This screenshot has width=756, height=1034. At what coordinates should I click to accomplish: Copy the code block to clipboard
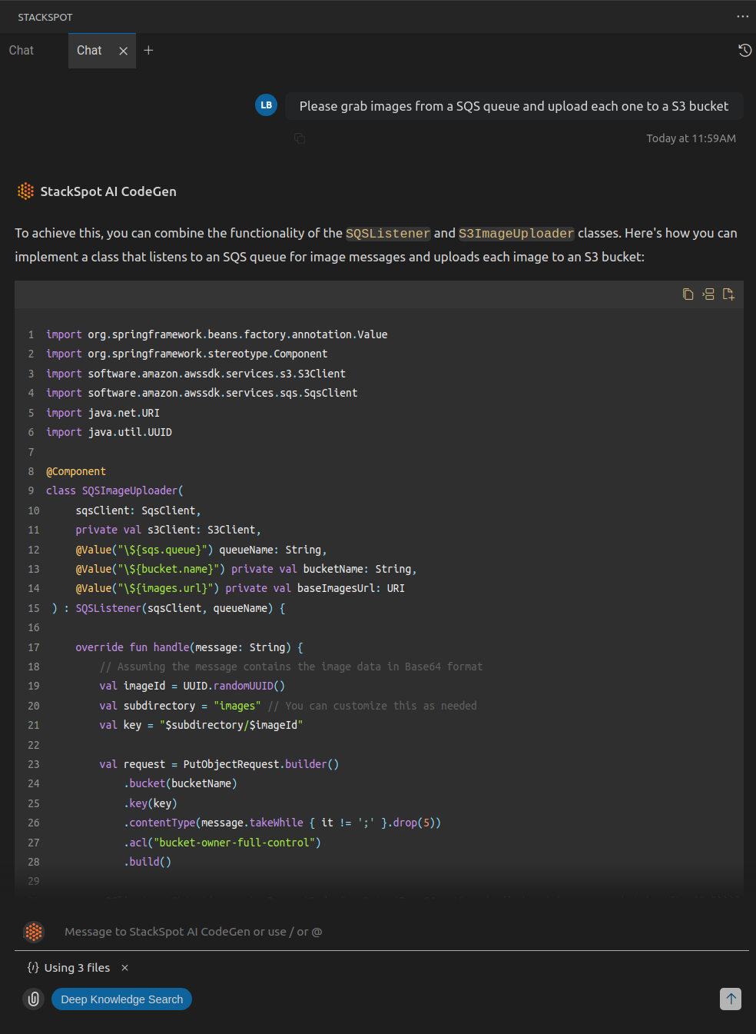click(688, 294)
